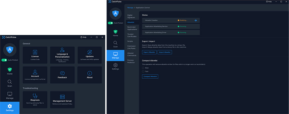Image resolution: width=289 pixels, height=114 pixels.
Task: Open Language & Personalization card
Action: coord(62,55)
